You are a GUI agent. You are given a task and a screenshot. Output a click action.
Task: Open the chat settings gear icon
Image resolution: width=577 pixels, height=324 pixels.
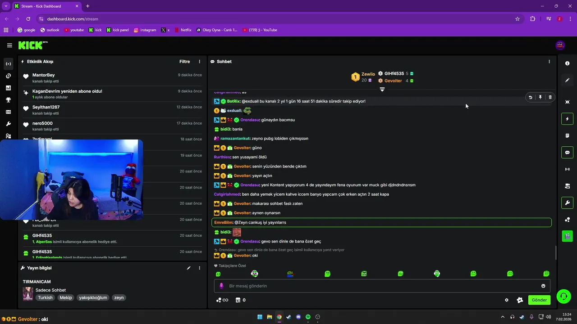point(507,300)
